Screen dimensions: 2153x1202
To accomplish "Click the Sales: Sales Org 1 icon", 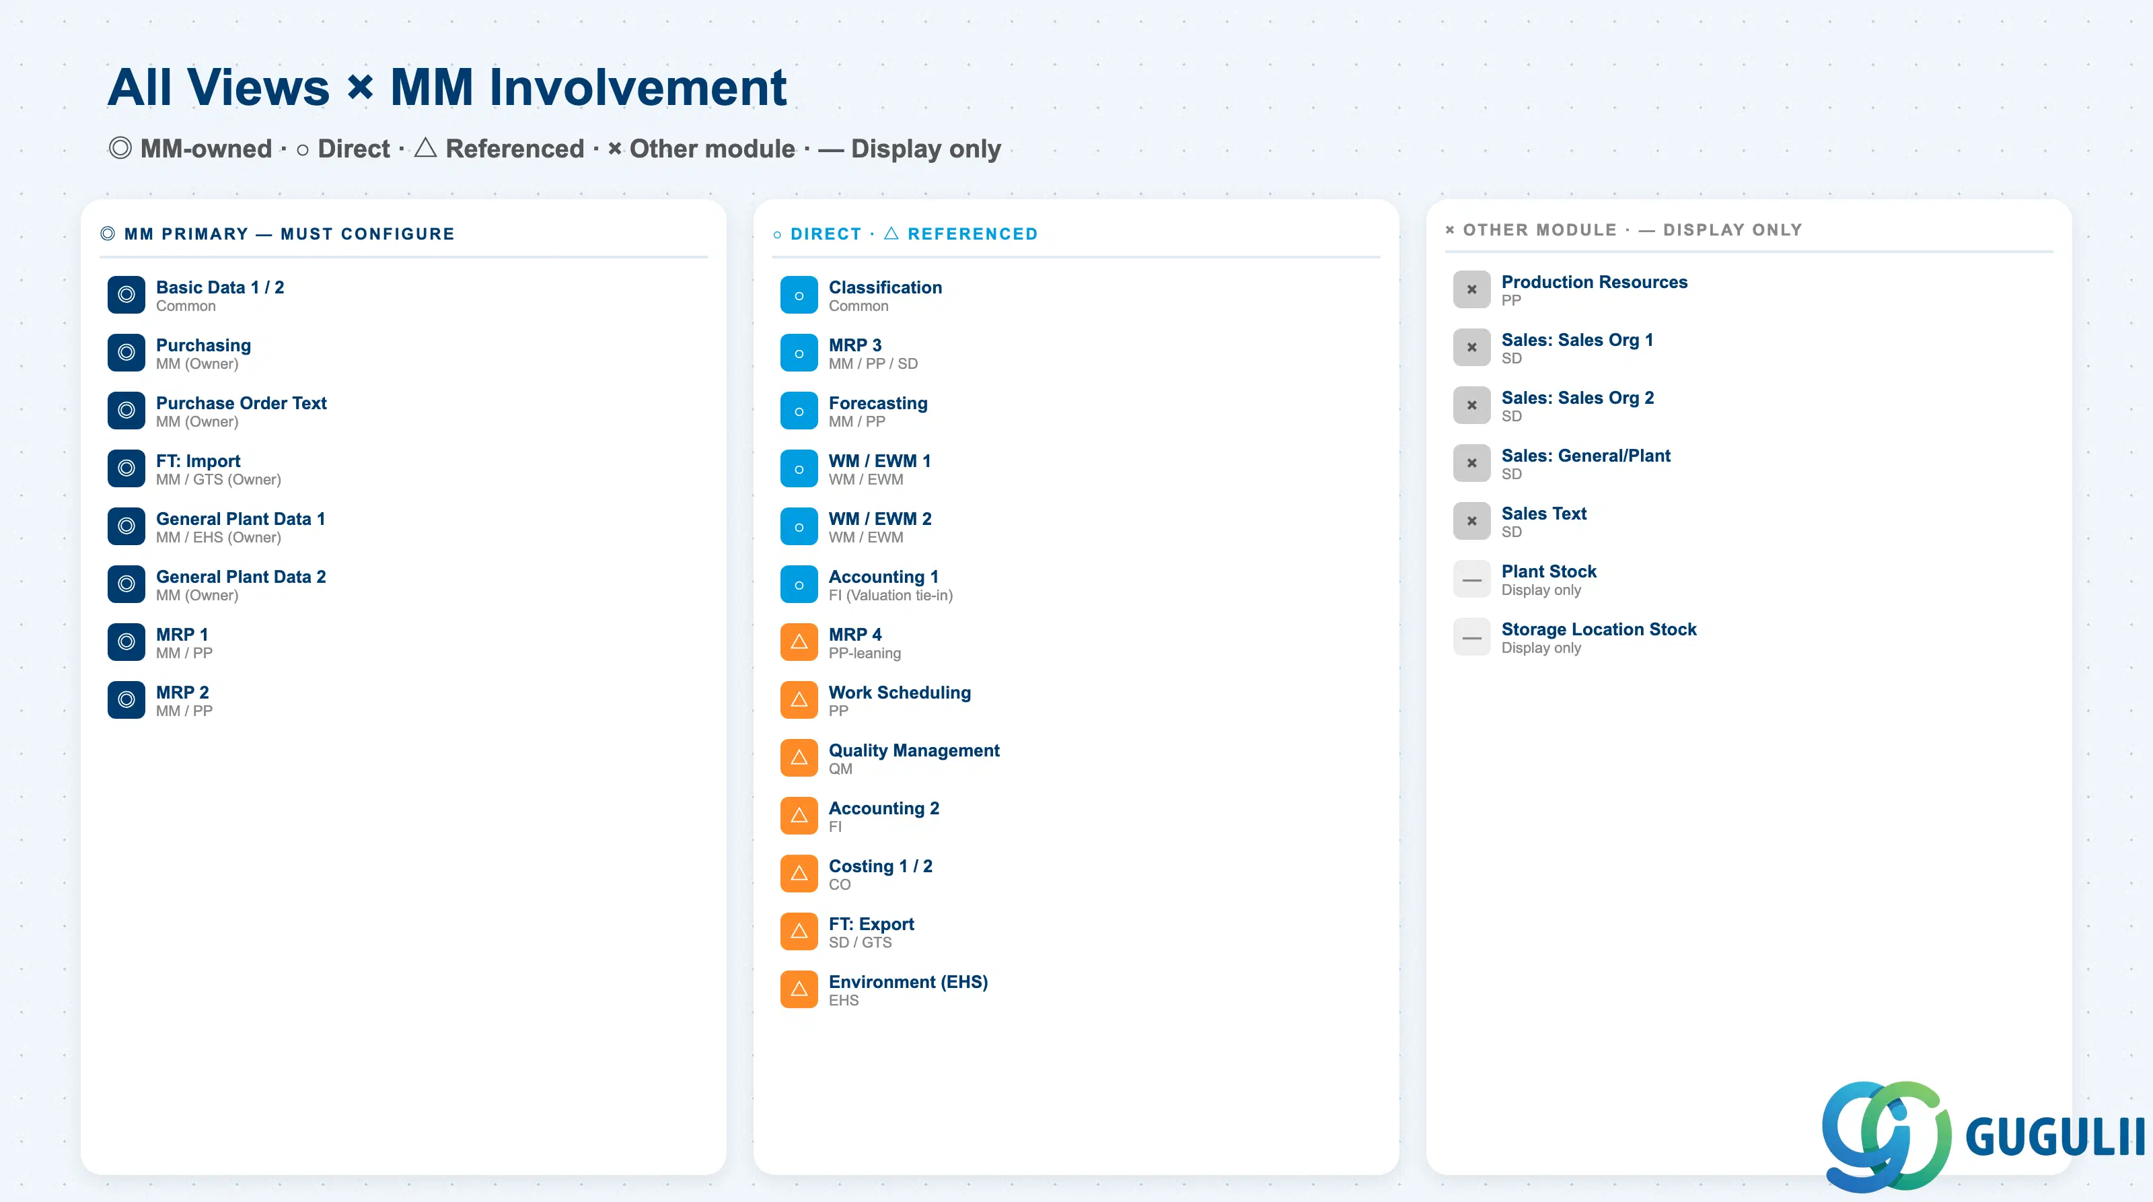I will tap(1472, 348).
